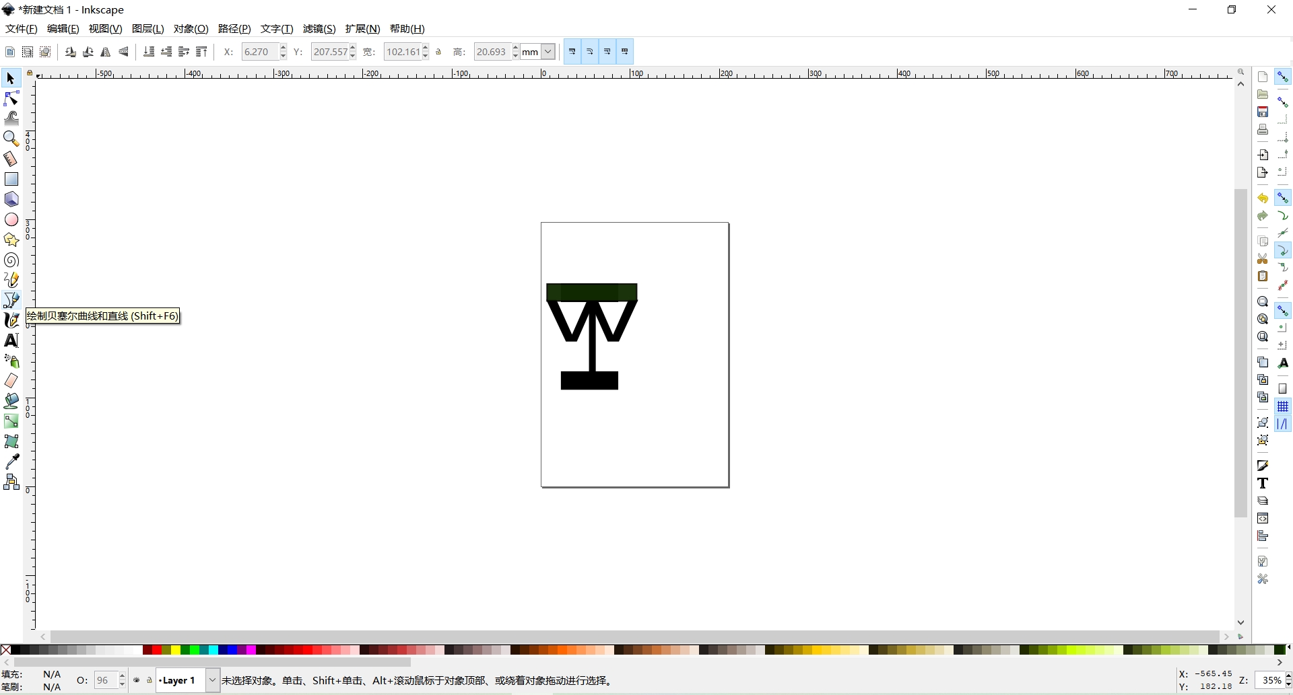Select the Spray can tool
The height and width of the screenshot is (695, 1293).
[11, 361]
